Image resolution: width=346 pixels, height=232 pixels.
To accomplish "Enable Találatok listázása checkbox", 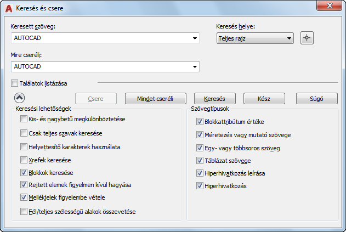I will [x=15, y=83].
